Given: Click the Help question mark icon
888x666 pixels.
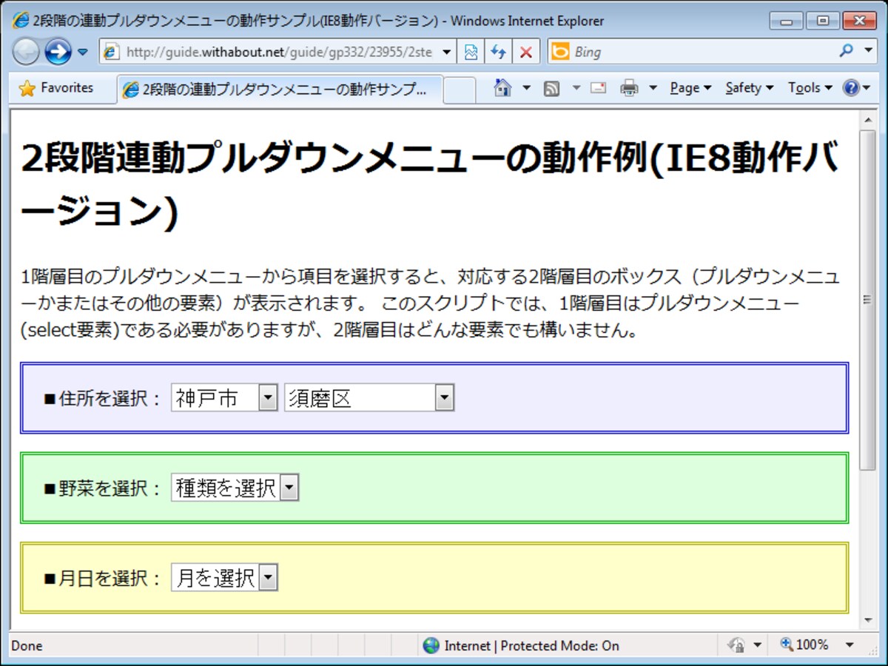Looking at the screenshot, I should tap(850, 88).
